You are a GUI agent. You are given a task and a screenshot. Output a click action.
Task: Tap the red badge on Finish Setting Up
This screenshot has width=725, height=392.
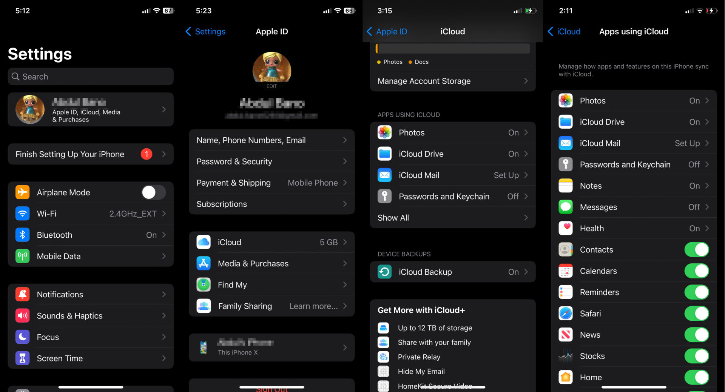coord(147,154)
